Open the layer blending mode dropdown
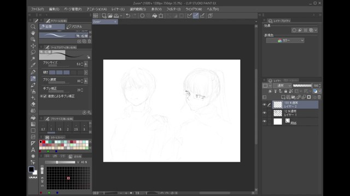This screenshot has width=350, height=196. [282, 85]
